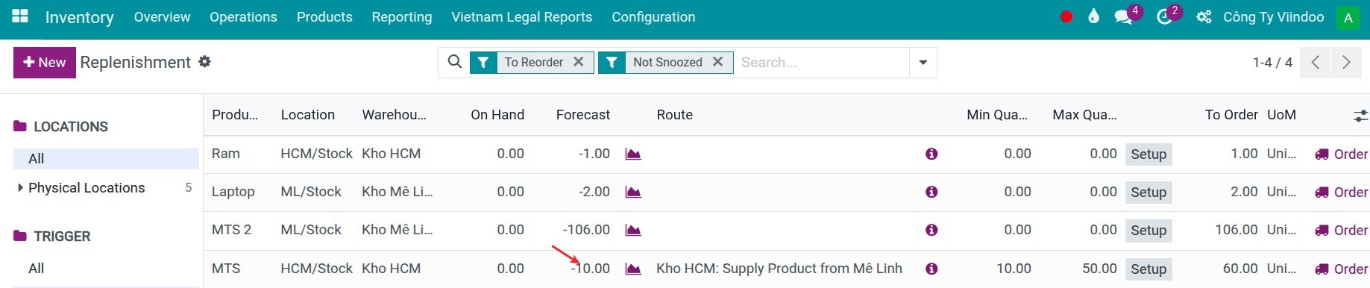Click product name Ram
1370x288 pixels.
point(226,154)
